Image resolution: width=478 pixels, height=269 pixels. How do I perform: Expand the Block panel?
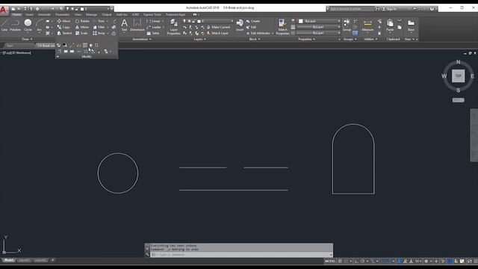point(255,40)
